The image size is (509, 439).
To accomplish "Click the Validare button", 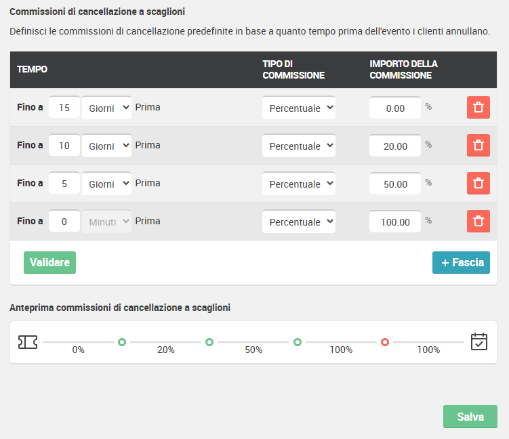I will click(x=49, y=262).
